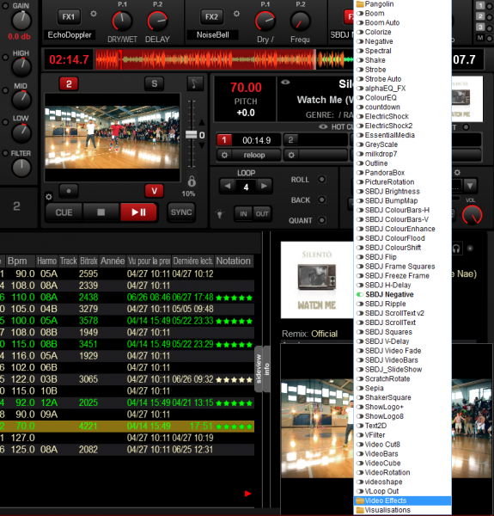This screenshot has height=516, width=494.
Task: Open second pad settings gear
Action: pyautogui.click(x=291, y=155)
